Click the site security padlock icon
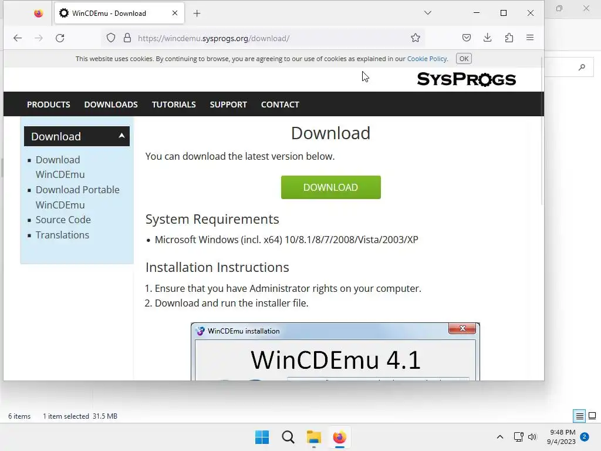This screenshot has height=451, width=601. (127, 38)
